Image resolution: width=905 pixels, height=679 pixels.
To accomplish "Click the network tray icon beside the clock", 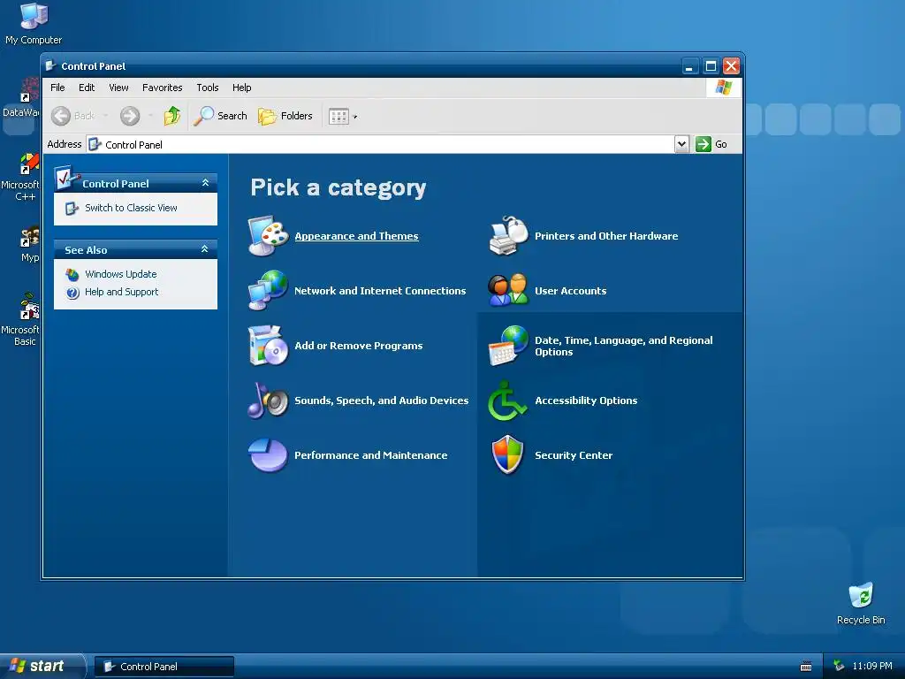I will click(839, 666).
